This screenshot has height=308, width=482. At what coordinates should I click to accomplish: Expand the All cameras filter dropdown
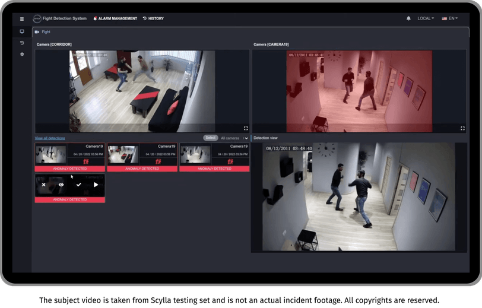[234, 138]
